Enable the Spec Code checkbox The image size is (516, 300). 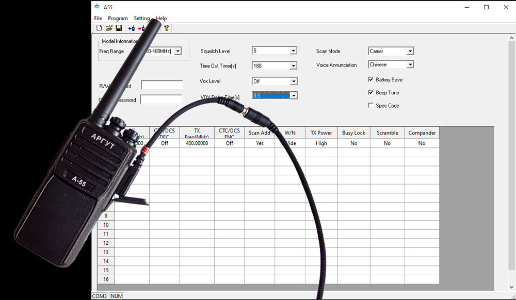[x=370, y=106]
